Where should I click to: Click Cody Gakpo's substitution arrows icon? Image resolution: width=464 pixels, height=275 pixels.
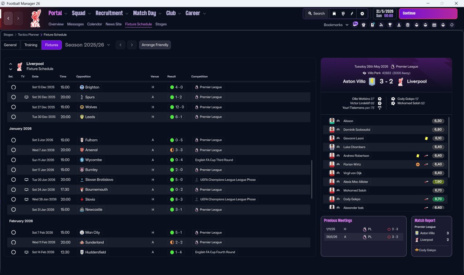426,199
